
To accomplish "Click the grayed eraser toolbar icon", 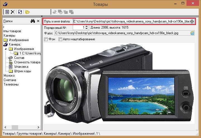I will point(55,12).
